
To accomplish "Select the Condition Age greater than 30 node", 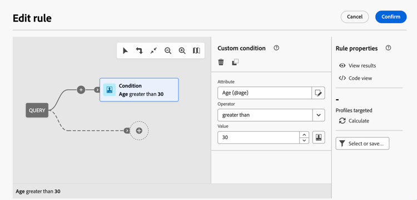I will tap(139, 90).
